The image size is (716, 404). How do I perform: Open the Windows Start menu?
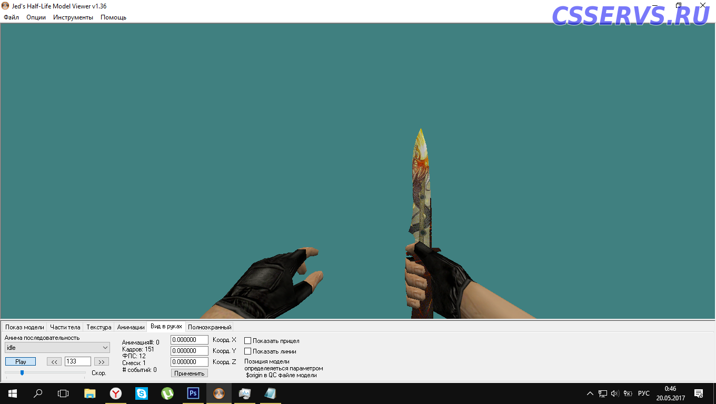[13, 393]
